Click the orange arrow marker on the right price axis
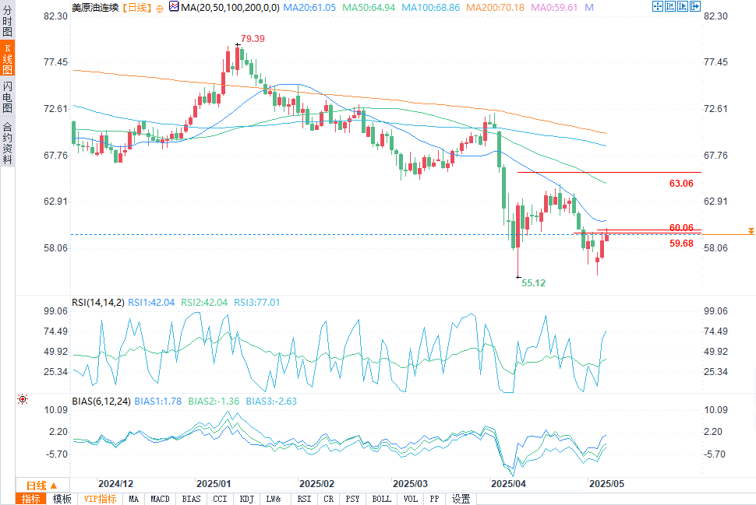756x505 pixels. pyautogui.click(x=751, y=231)
